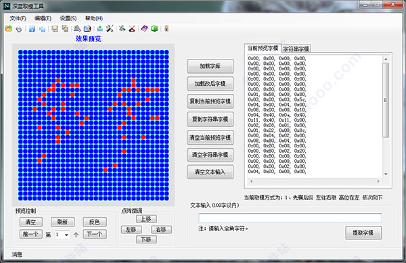Screen dimensions: 406x263
Task: Click the 加载字库 button
Action: 210,66
